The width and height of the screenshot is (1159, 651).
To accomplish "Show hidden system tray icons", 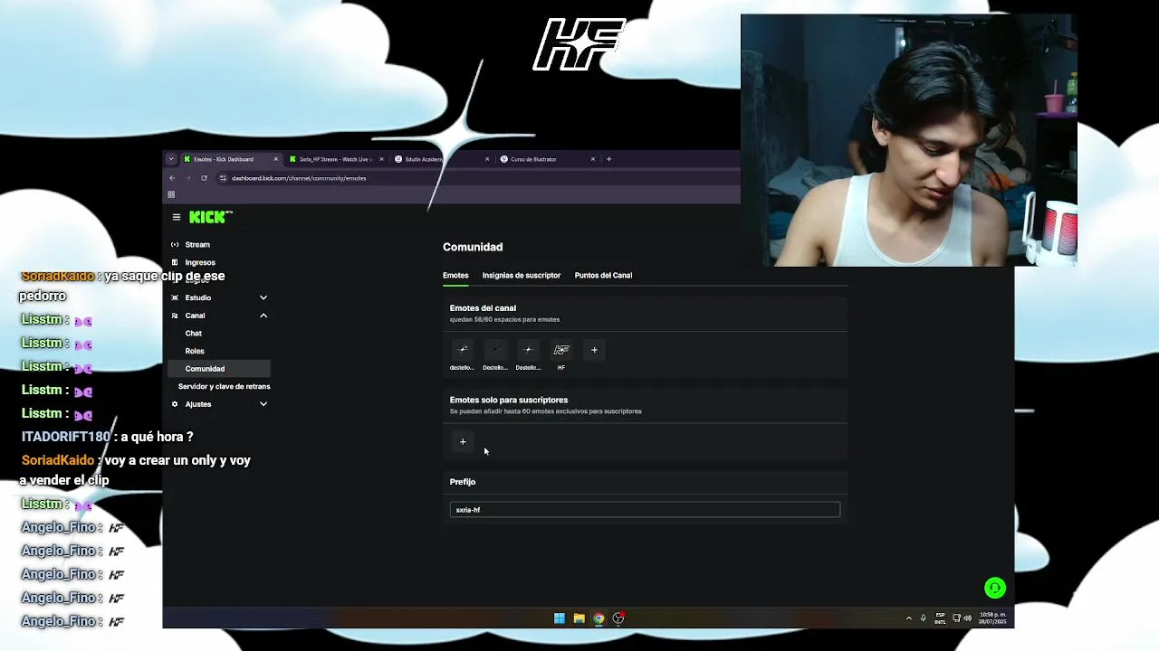I will point(908,618).
